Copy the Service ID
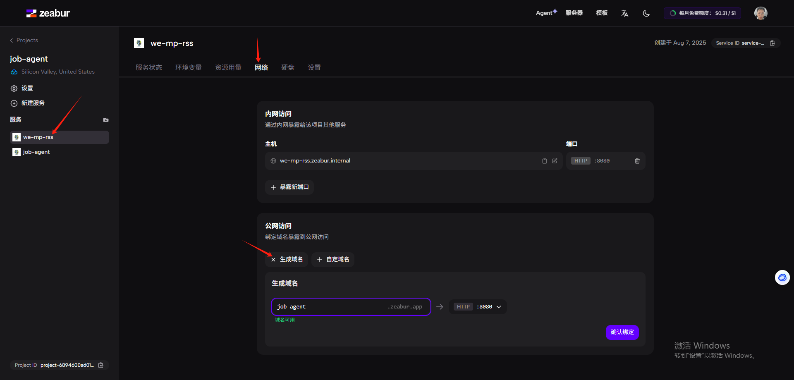This screenshot has width=794, height=380. [x=772, y=43]
